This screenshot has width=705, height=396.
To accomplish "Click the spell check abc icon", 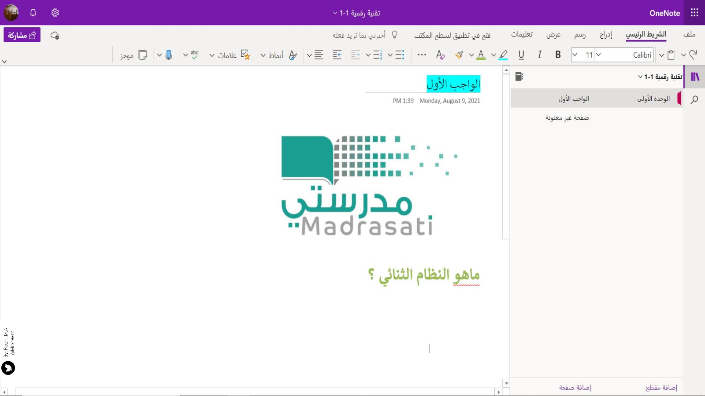I will pos(195,55).
